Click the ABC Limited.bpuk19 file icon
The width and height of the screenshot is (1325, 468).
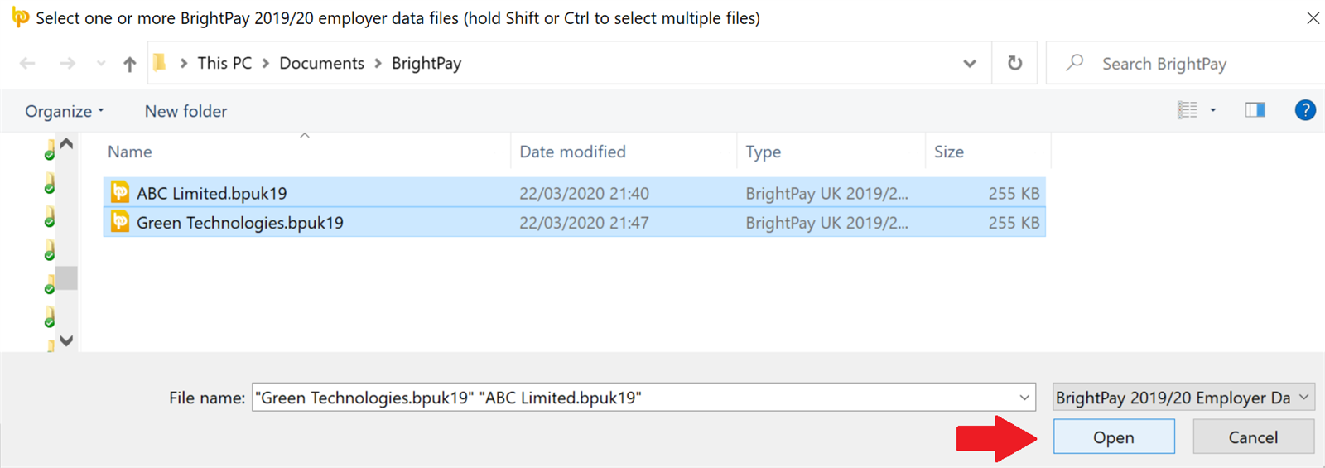[x=120, y=192]
